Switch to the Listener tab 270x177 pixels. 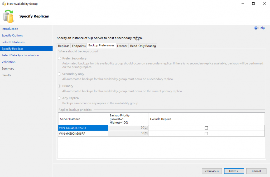[122, 46]
